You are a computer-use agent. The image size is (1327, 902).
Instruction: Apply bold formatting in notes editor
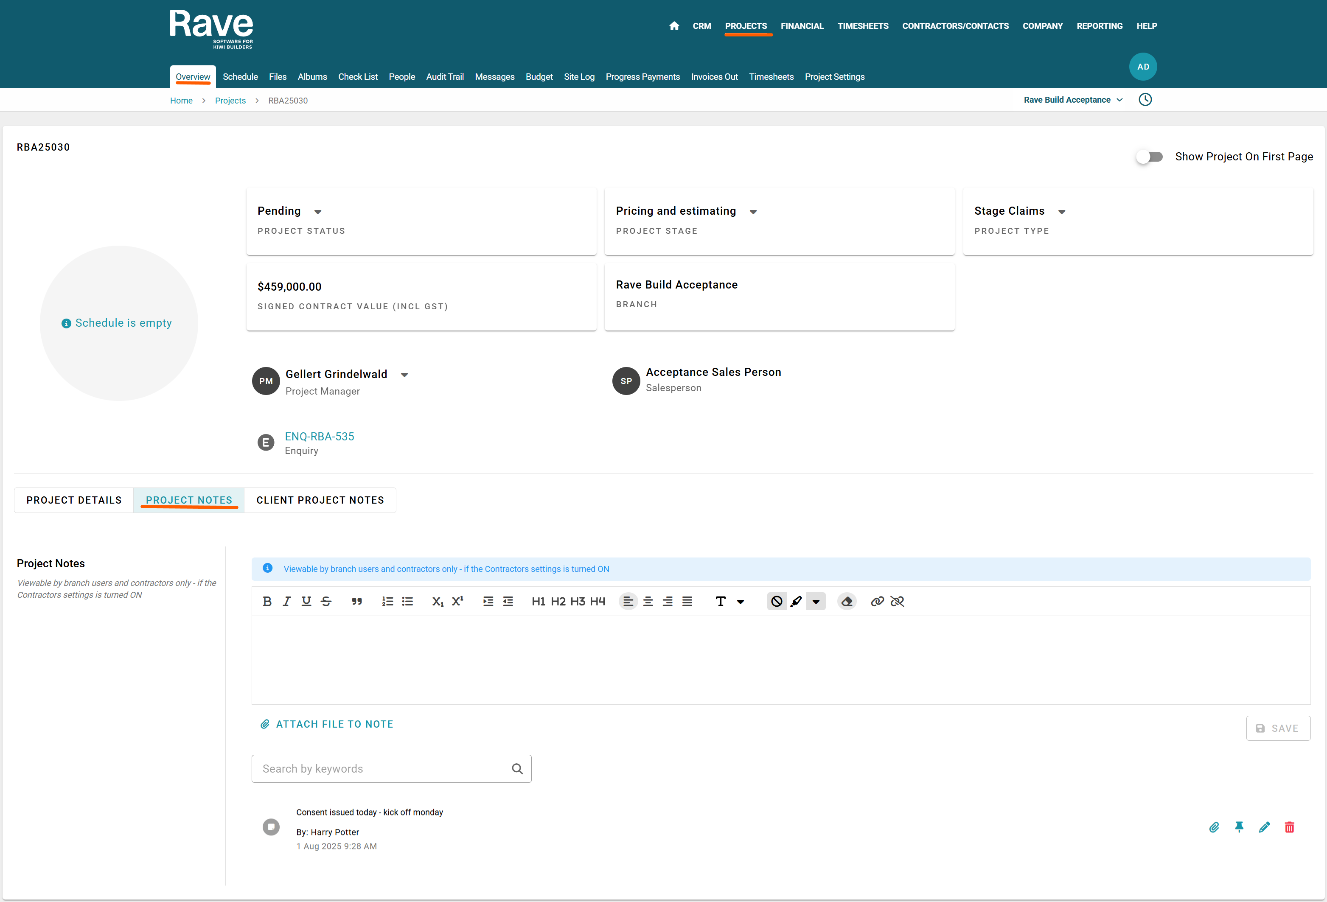click(x=267, y=601)
